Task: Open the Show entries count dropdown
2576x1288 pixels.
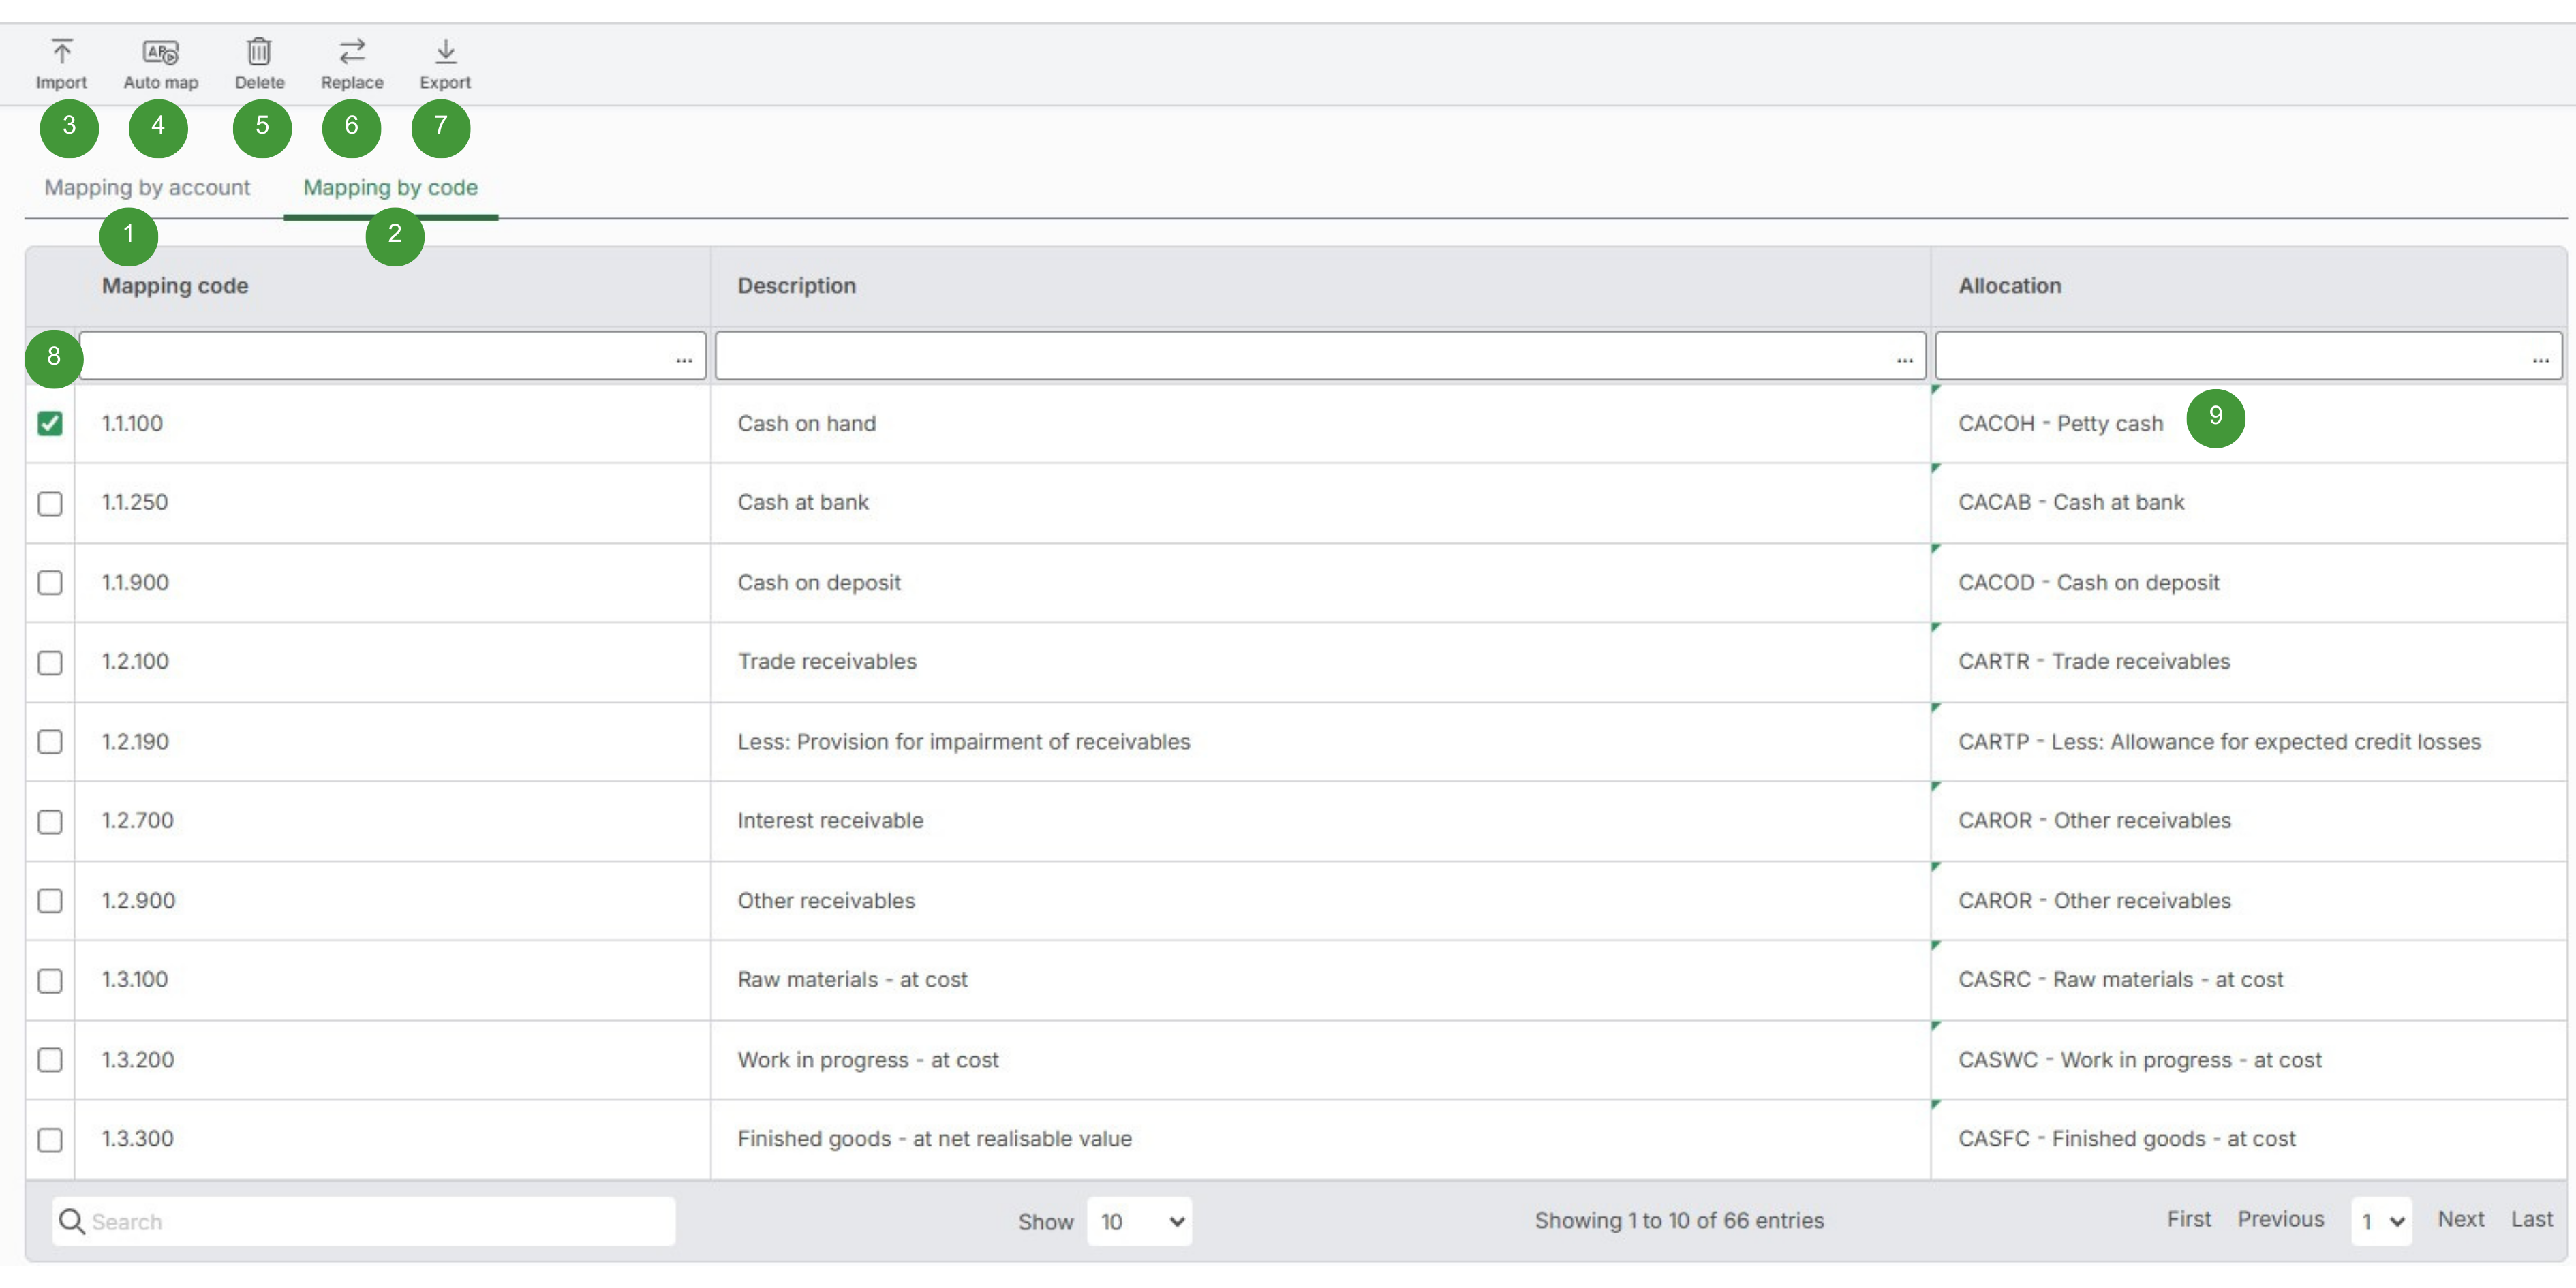Action: (1139, 1221)
